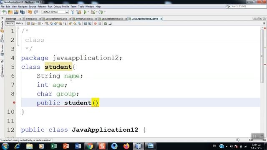The image size is (267, 150).
Task: Undo the last edit with the Undo icon
Action: [30, 12]
